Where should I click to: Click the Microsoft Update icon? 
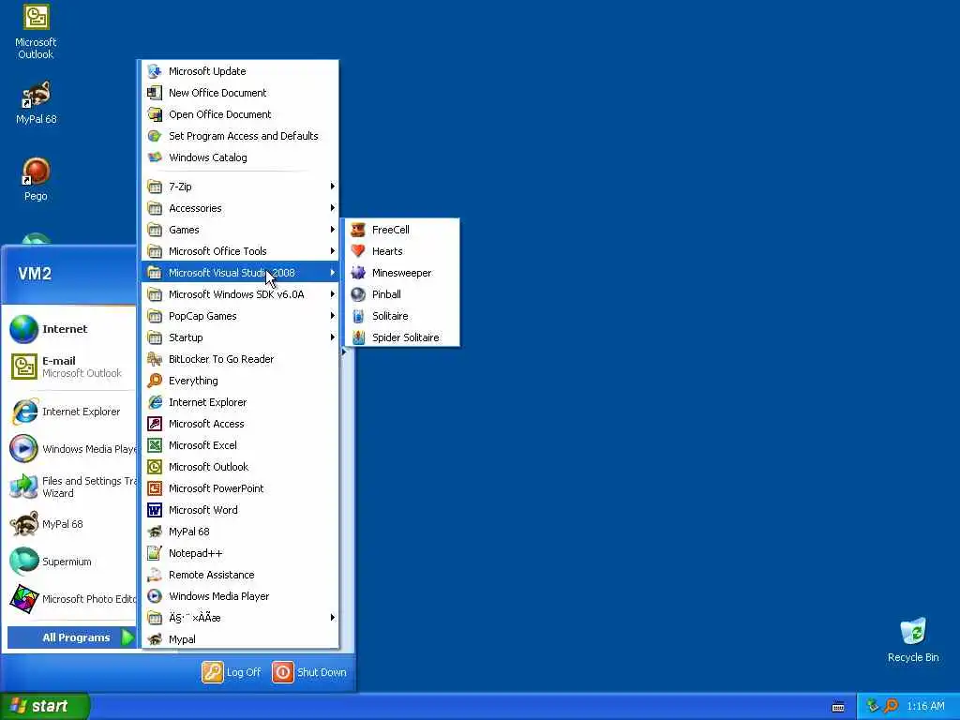coord(155,71)
